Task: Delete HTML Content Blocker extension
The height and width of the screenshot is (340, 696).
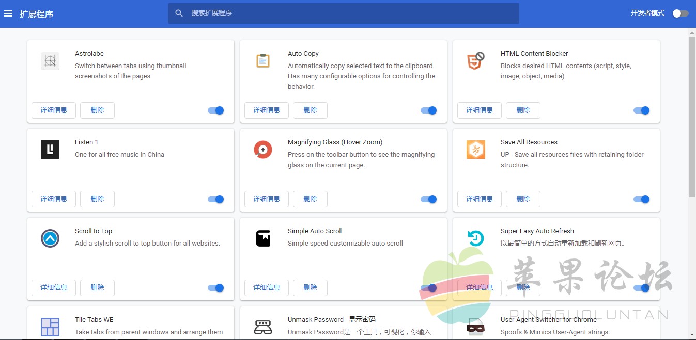Action: pos(523,110)
